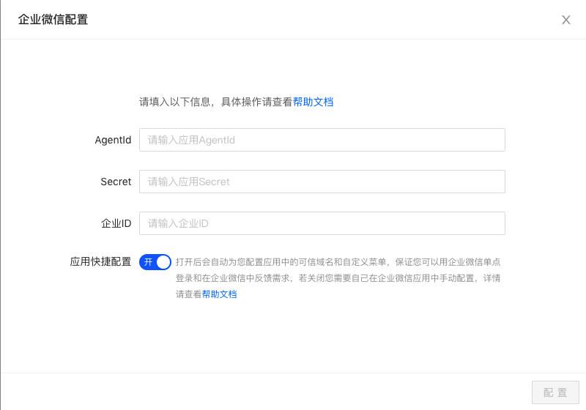Close the 企业微信配置 dialog
The width and height of the screenshot is (586, 410).
click(565, 20)
